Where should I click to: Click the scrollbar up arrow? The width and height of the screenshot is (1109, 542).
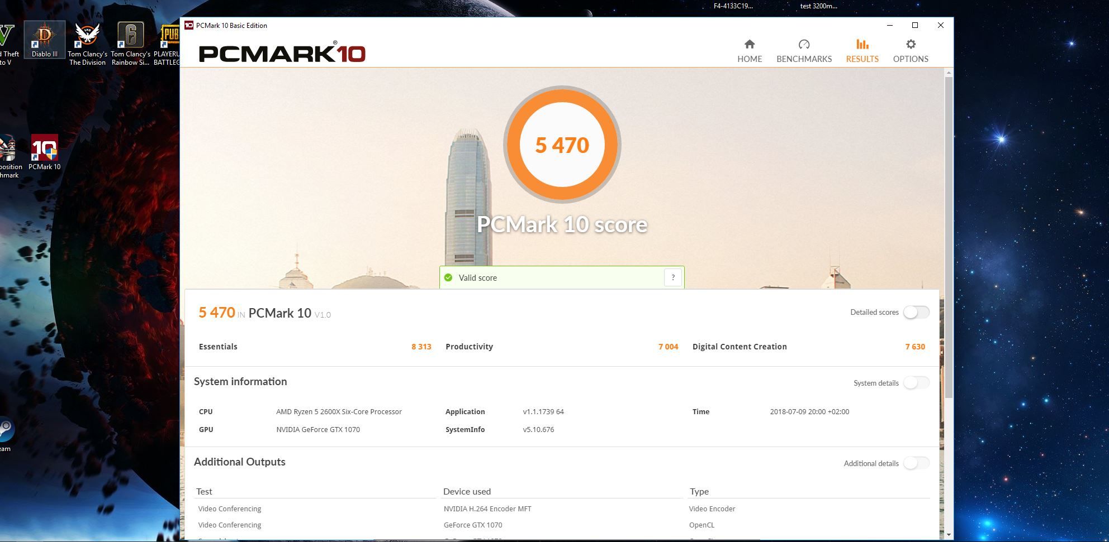[949, 73]
